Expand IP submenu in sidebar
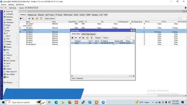This screenshot has width=187, height=105. click(17, 33)
